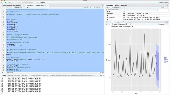Click the line library(forecast)
This screenshot has height=95, width=170.
point(11,31)
